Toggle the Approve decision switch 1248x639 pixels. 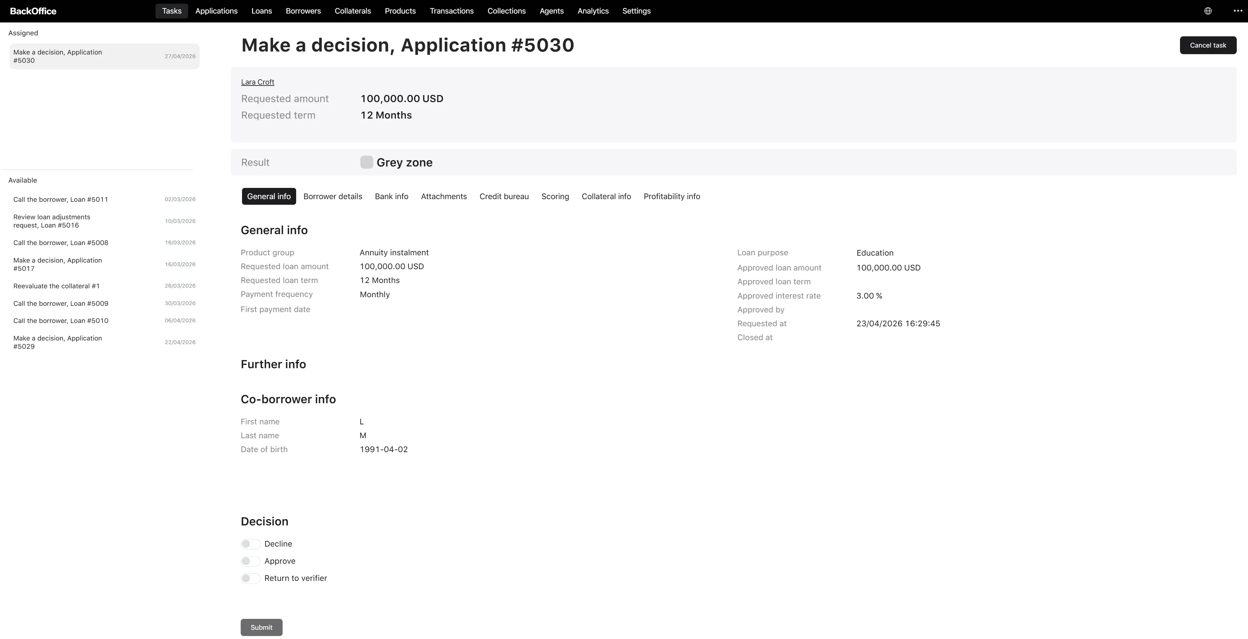tap(251, 561)
